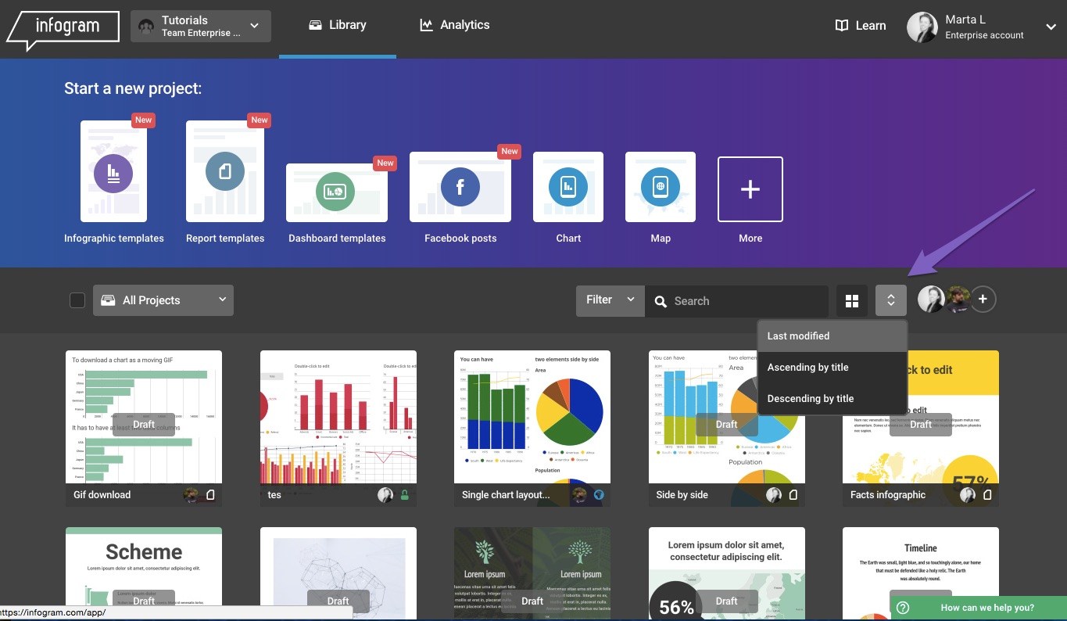Viewport: 1067px width, 621px height.
Task: Choose Descending by title sort option
Action: pyautogui.click(x=810, y=399)
